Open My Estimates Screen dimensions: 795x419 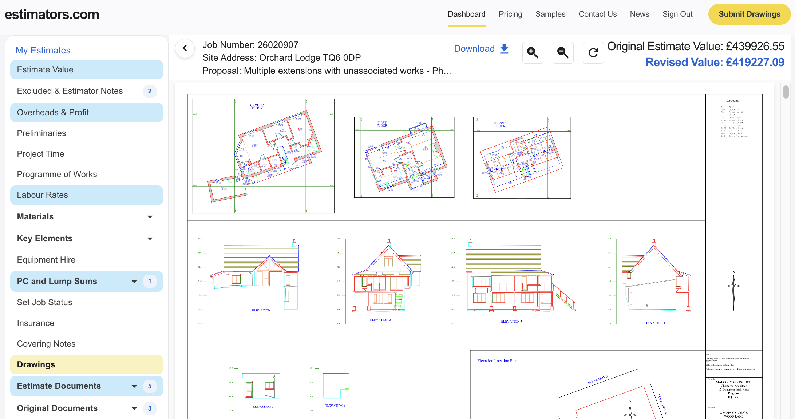point(43,51)
